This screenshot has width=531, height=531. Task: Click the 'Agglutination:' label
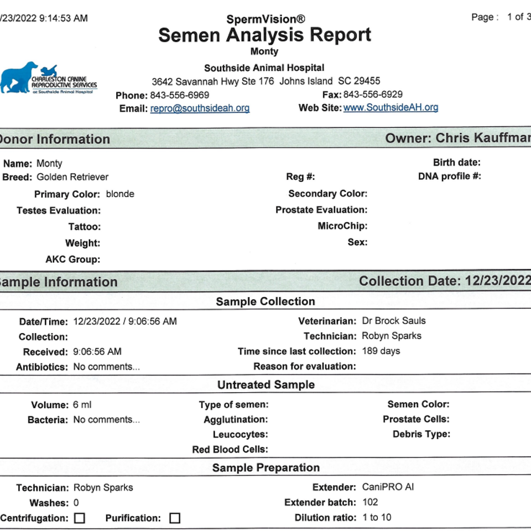click(x=236, y=419)
